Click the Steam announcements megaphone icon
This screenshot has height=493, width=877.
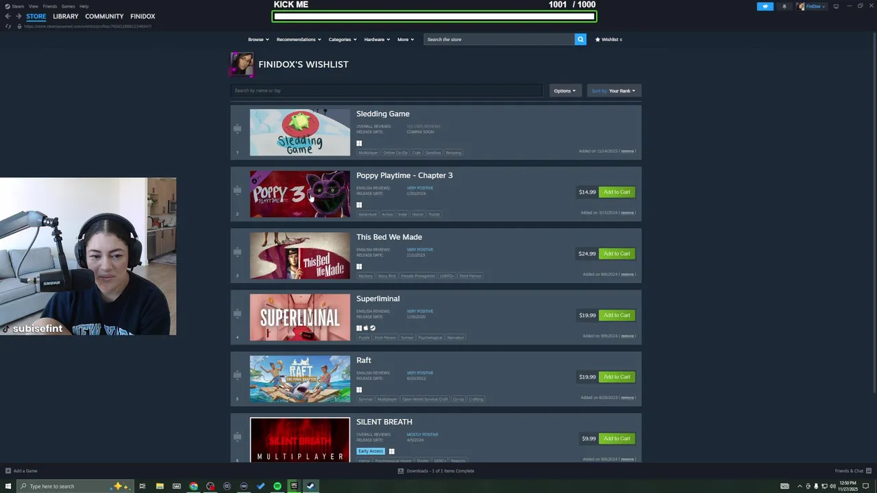point(765,6)
